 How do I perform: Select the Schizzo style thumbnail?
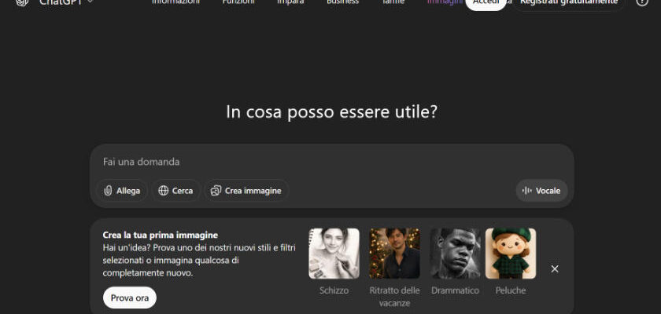[334, 254]
